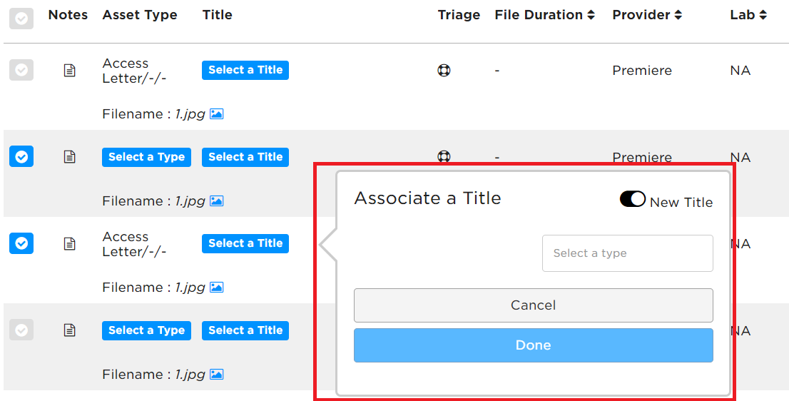
Task: Check the fourth row's grey checkbox
Action: pyautogui.click(x=21, y=330)
